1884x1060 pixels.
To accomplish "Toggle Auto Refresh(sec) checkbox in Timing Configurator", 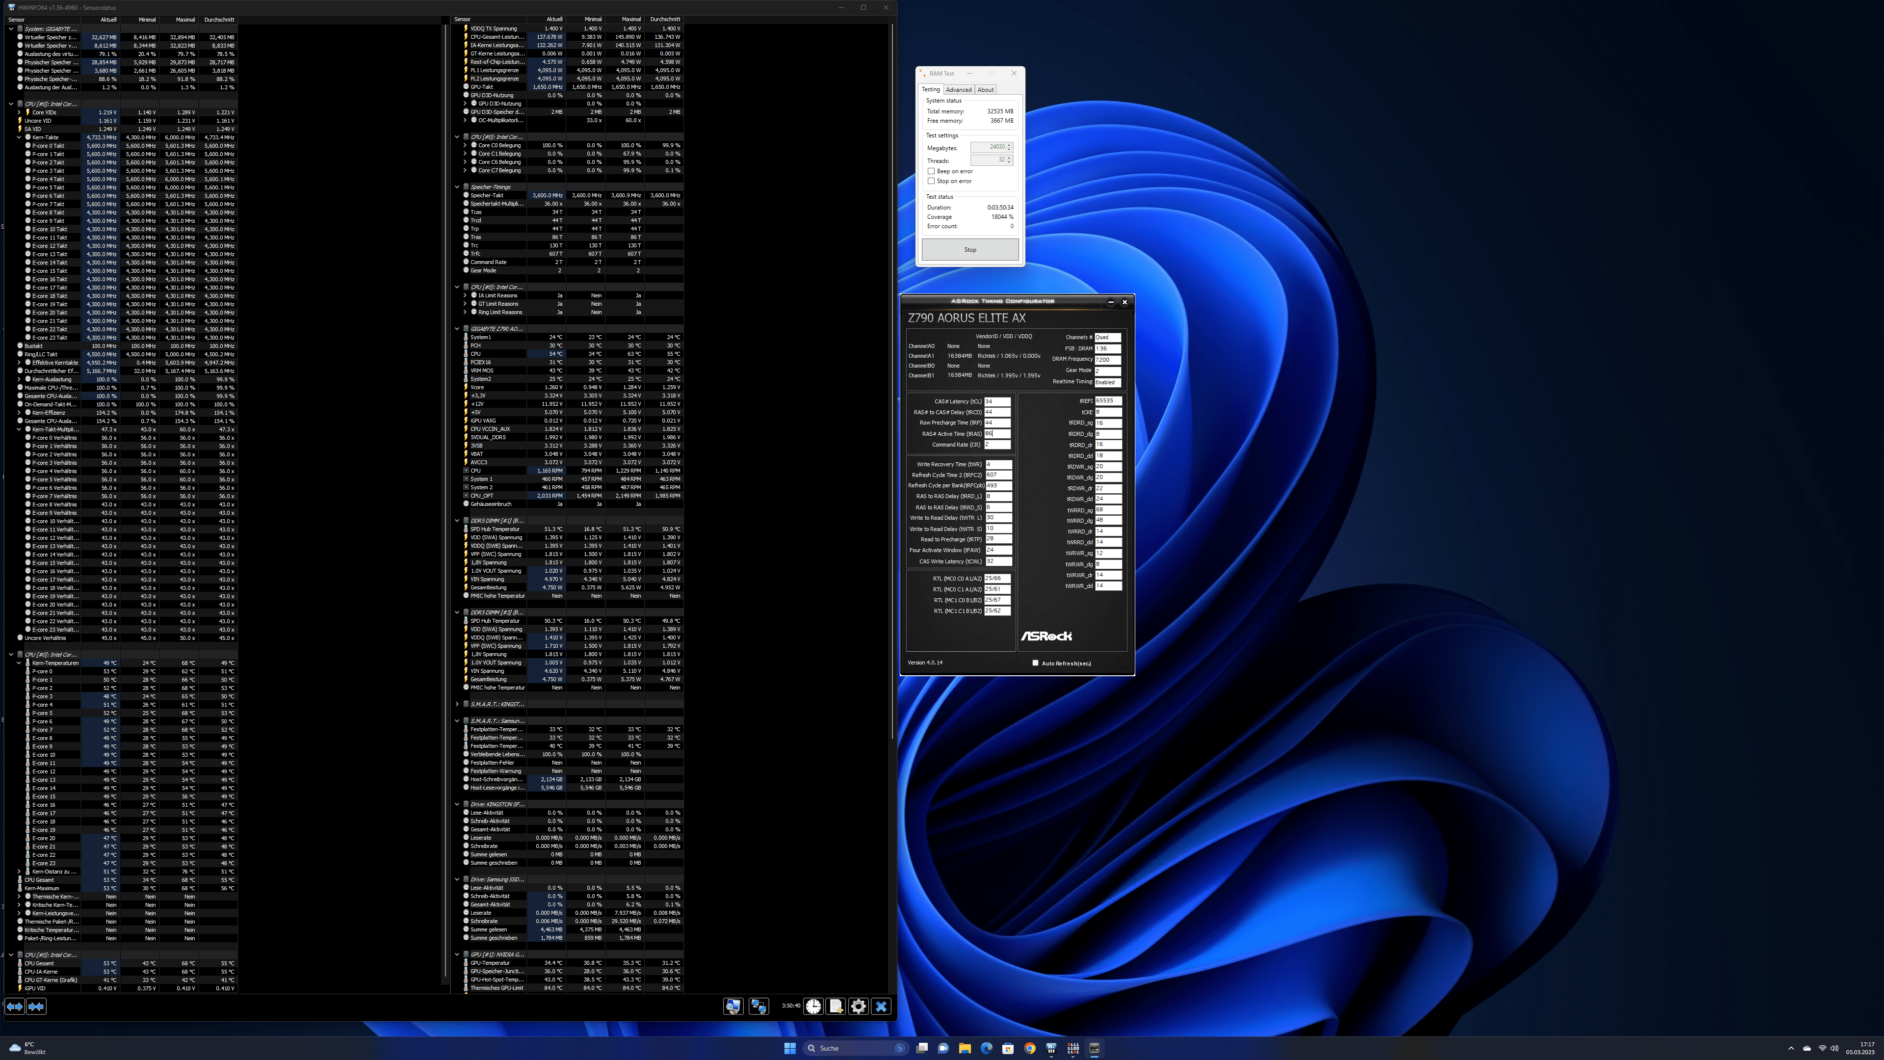I will coord(1035,663).
